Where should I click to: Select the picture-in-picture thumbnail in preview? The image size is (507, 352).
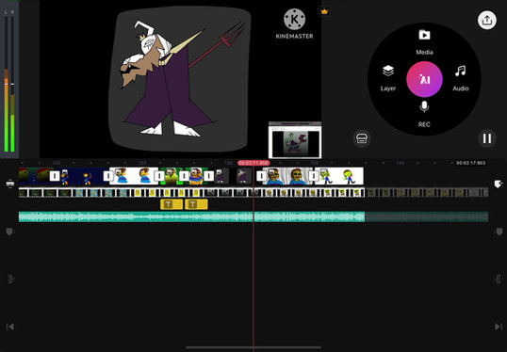[295, 140]
